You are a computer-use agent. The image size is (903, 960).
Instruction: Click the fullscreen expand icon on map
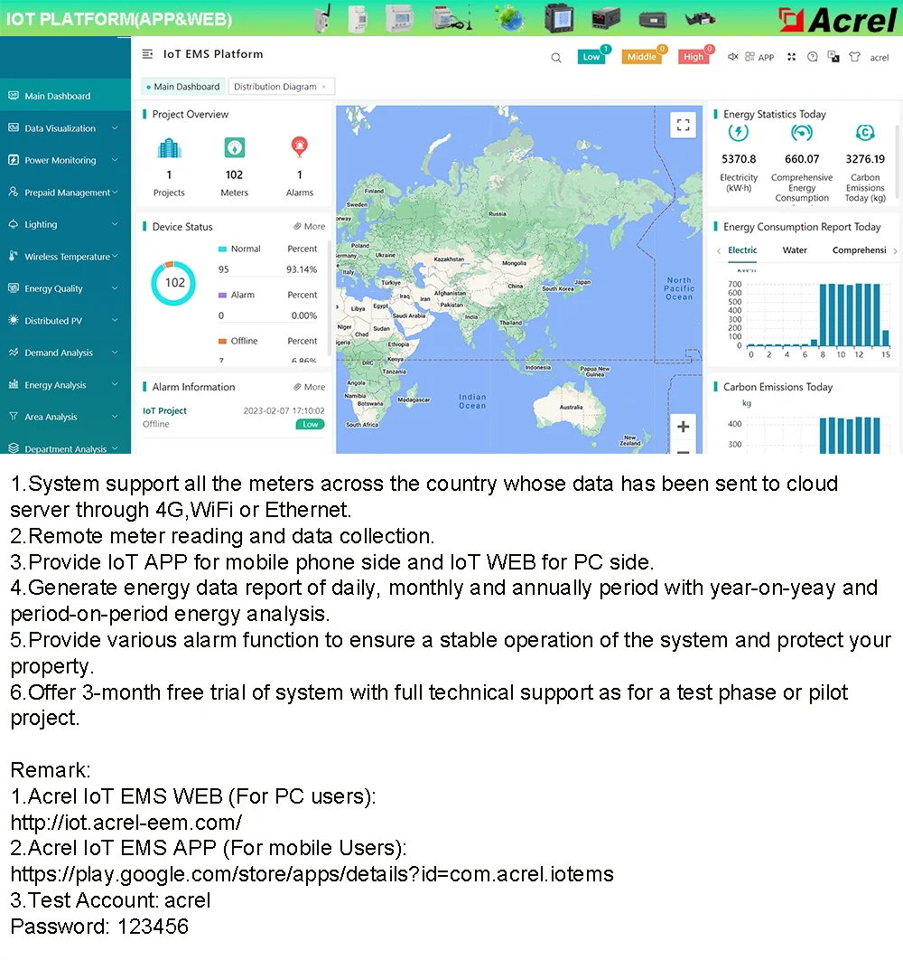683,126
